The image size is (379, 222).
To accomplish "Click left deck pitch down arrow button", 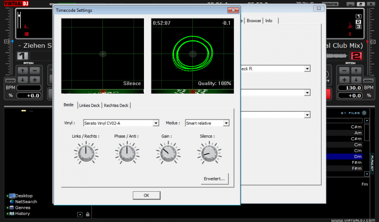I will tap(22, 80).
